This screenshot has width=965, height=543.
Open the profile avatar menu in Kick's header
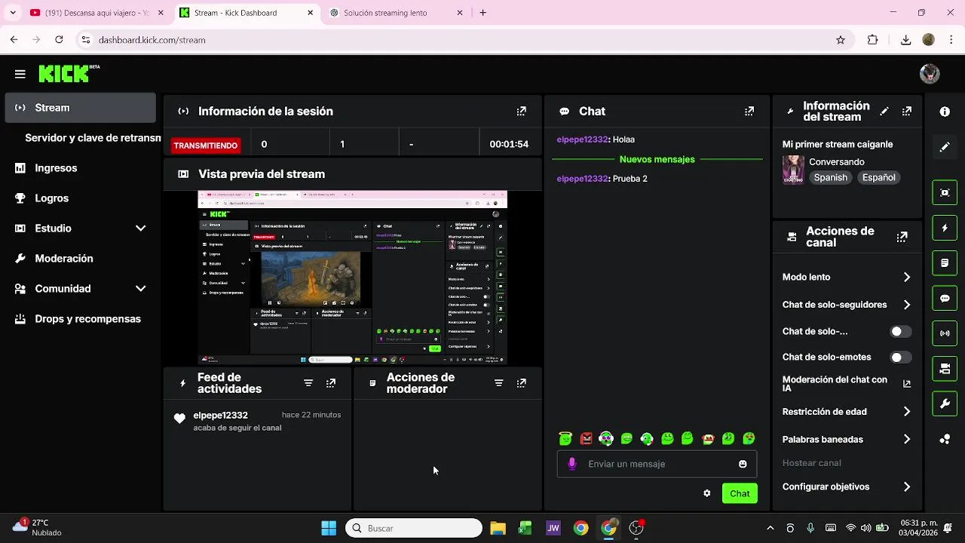coord(930,73)
